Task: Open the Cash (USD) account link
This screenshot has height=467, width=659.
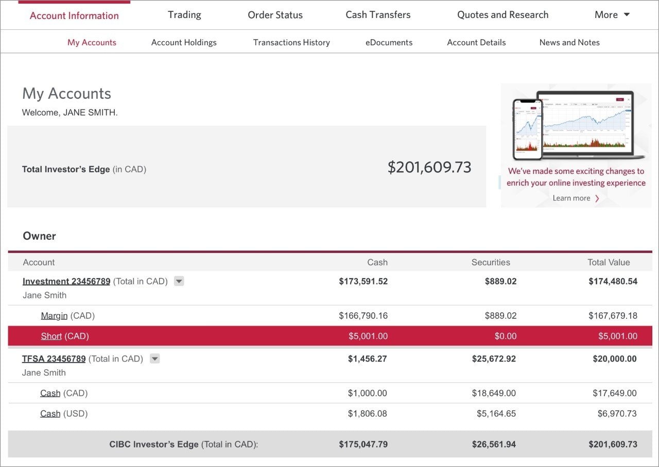Action: [x=50, y=414]
